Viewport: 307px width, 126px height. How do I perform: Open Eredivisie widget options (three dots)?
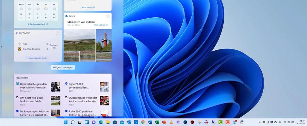[58, 33]
